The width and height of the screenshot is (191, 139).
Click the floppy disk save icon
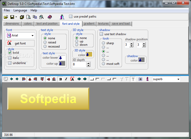[x=12, y=17]
